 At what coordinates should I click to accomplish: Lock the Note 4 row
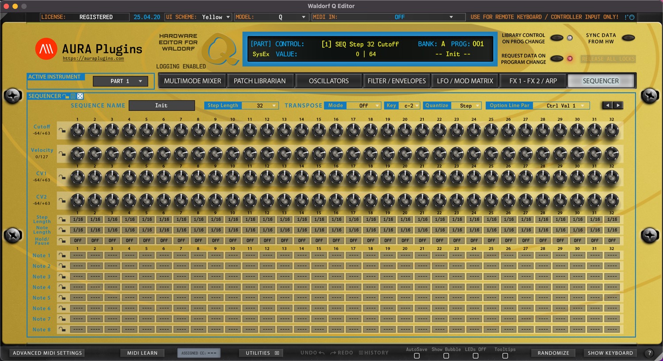tap(62, 287)
